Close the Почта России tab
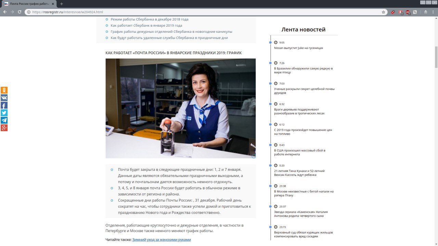This screenshot has width=438, height=246. (x=53, y=4)
